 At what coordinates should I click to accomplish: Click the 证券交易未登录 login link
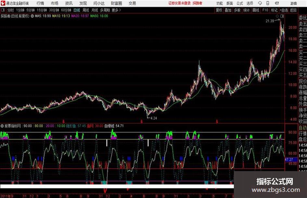pyautogui.click(x=180, y=3)
